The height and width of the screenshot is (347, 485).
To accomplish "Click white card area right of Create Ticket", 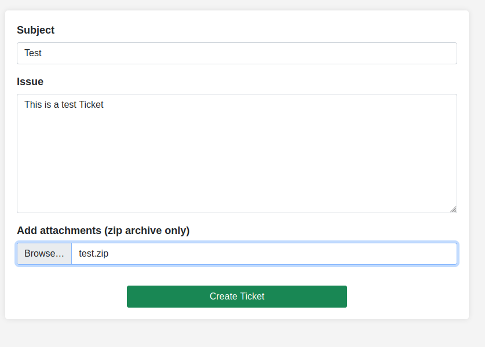I will click(406, 296).
